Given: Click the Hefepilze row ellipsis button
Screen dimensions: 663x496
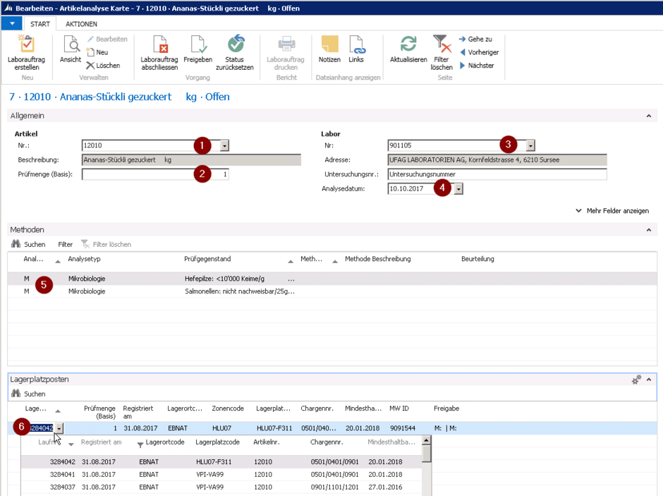Looking at the screenshot, I should pyautogui.click(x=291, y=279).
